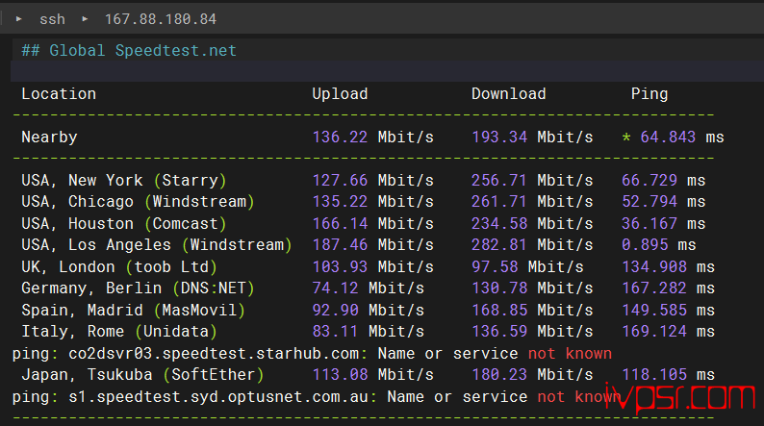Click the 167.88.180.84 breadcrumb title
Viewport: 764px width, 426px height.
[x=158, y=18]
